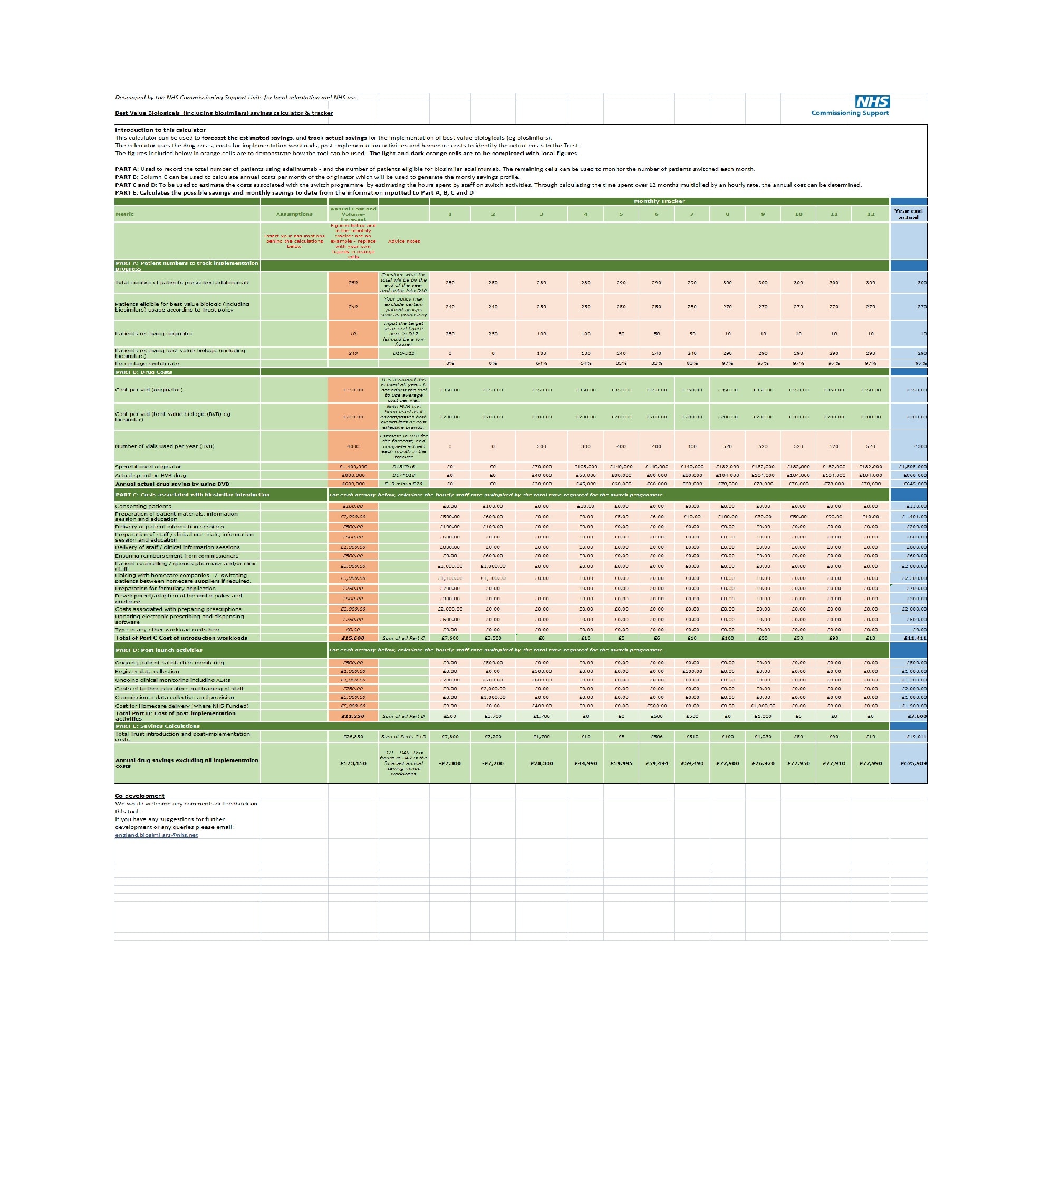Select the 'Monthly Tracker' header bar
Image resolution: width=1051 pixels, height=1196 pixels.
tap(660, 201)
